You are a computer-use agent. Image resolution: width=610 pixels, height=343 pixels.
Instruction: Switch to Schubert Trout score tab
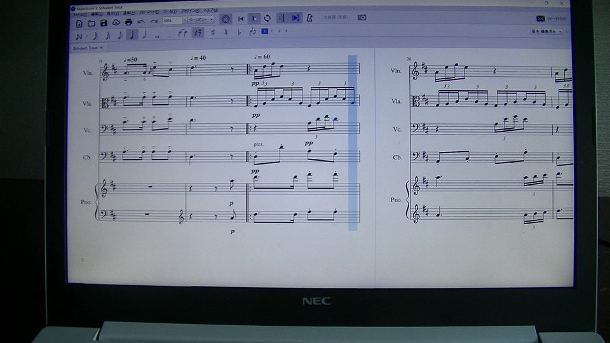pyautogui.click(x=85, y=48)
